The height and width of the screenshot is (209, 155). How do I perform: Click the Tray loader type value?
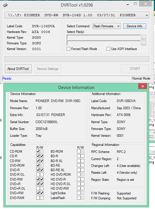coord(39,136)
